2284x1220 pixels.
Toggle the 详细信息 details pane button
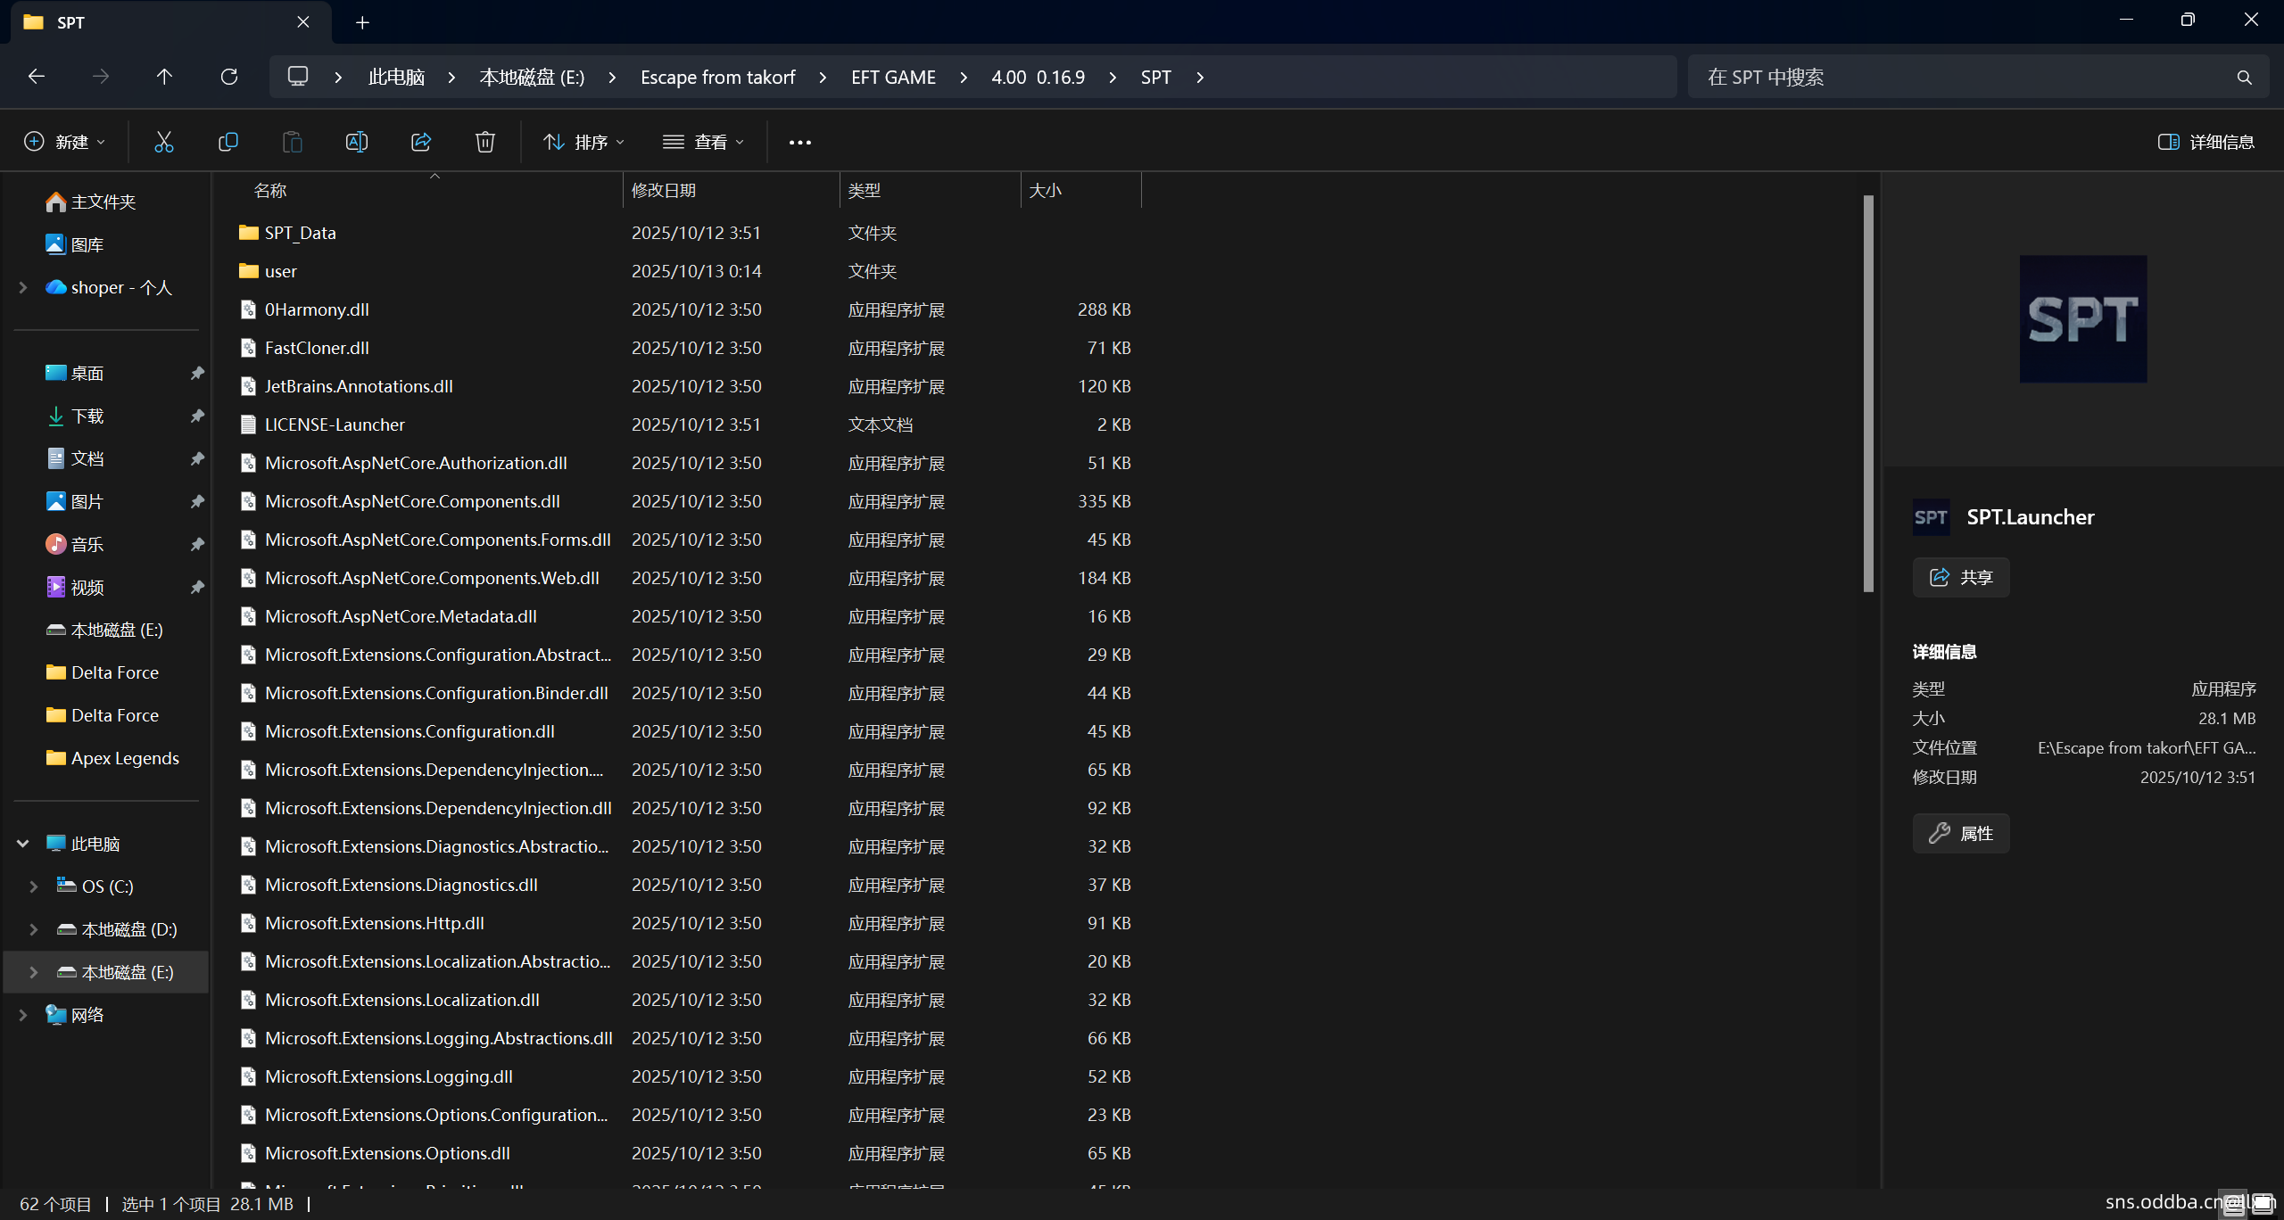(2205, 142)
